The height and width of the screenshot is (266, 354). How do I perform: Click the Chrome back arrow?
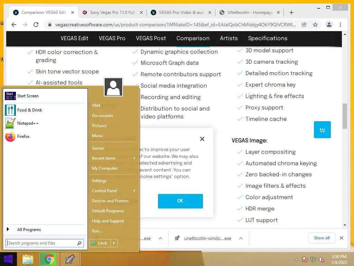(14, 25)
